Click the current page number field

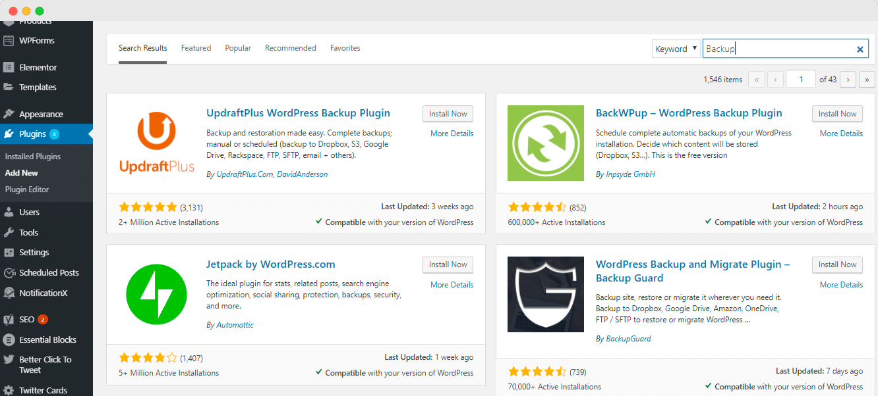801,80
